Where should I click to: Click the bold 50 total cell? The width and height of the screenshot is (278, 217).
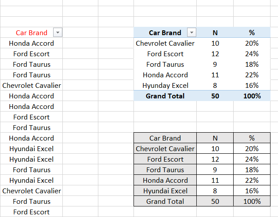coord(215,96)
